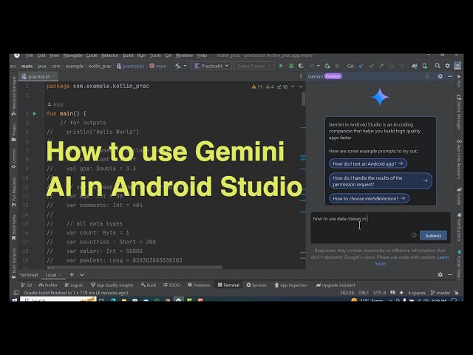Open the Search Everywhere magnifier icon
This screenshot has width=473, height=355.
(438, 66)
